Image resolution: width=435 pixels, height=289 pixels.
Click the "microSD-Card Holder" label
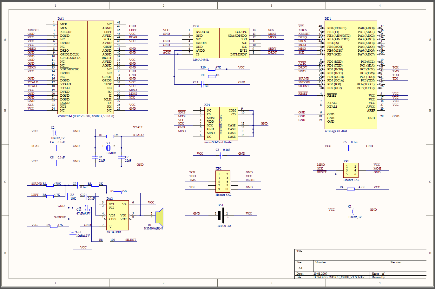click(218, 142)
